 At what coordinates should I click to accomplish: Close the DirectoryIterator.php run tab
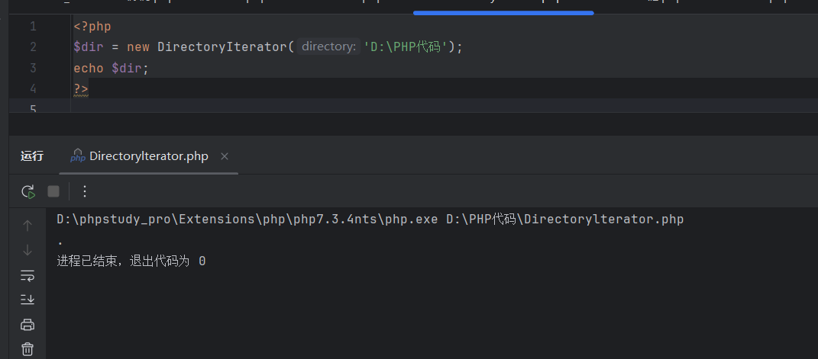point(225,156)
